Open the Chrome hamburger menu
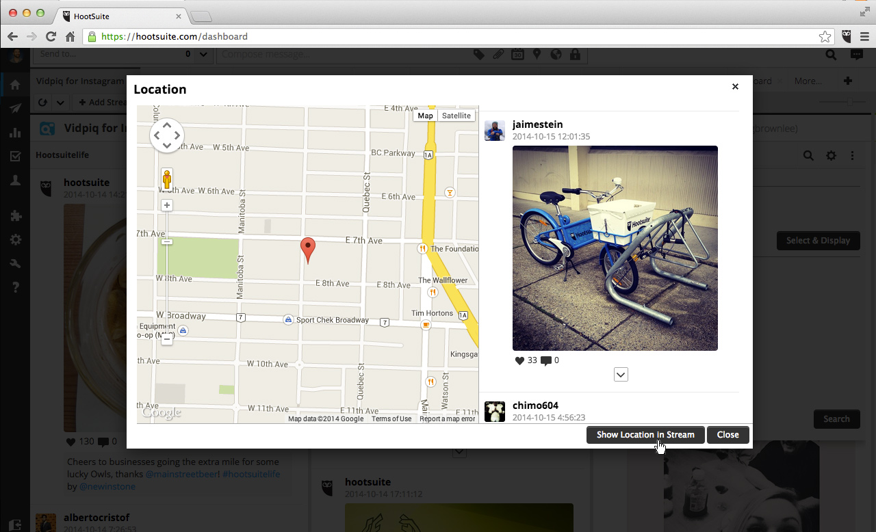The width and height of the screenshot is (876, 532). 865,36
